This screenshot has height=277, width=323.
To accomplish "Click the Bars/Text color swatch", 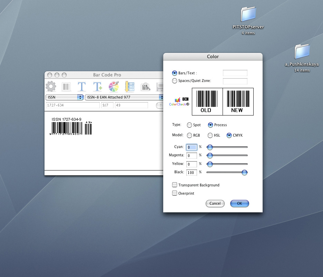I will pyautogui.click(x=235, y=73).
